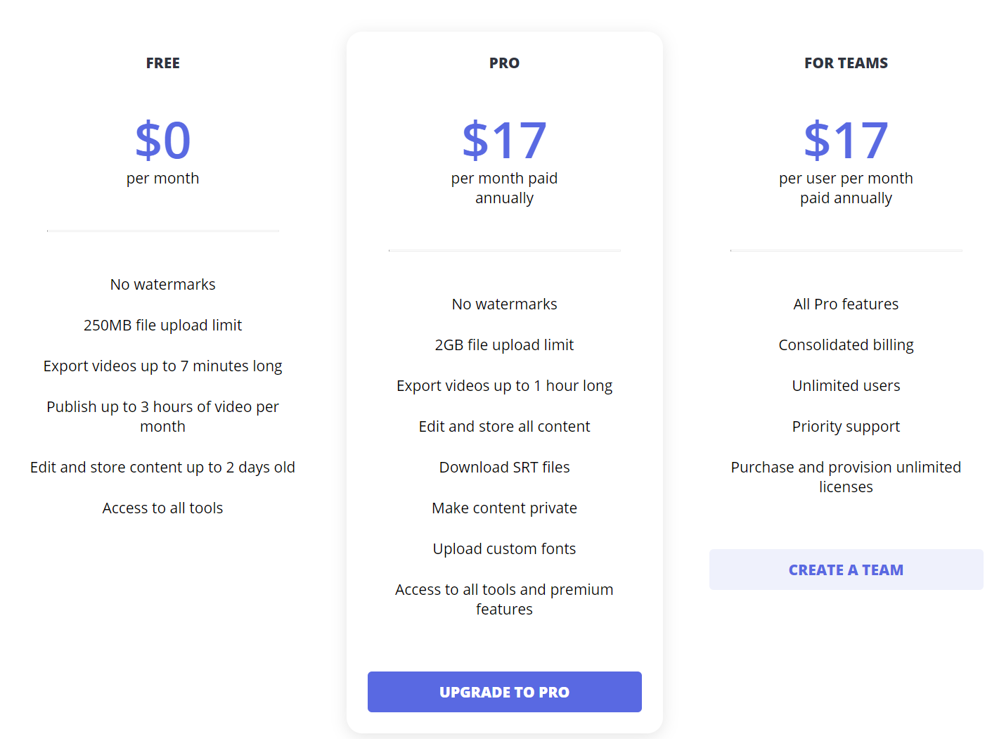The image size is (992, 739).
Task: Click the Edit and store all content text
Action: (x=504, y=426)
